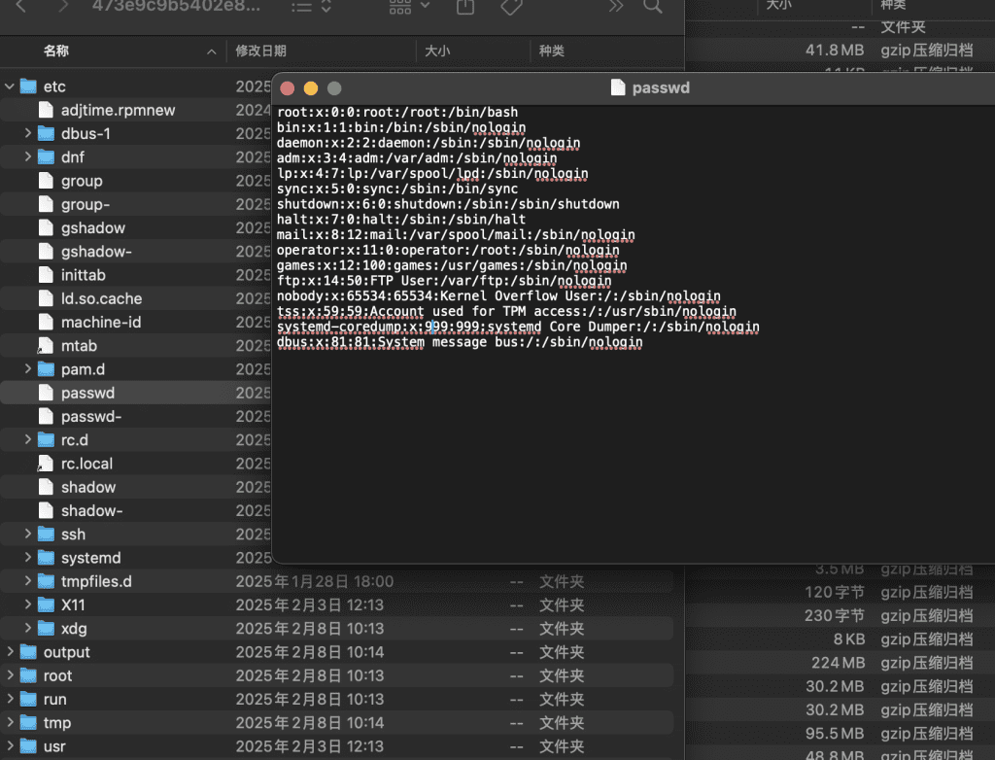Select the root folder icon
The image size is (995, 760).
28,675
